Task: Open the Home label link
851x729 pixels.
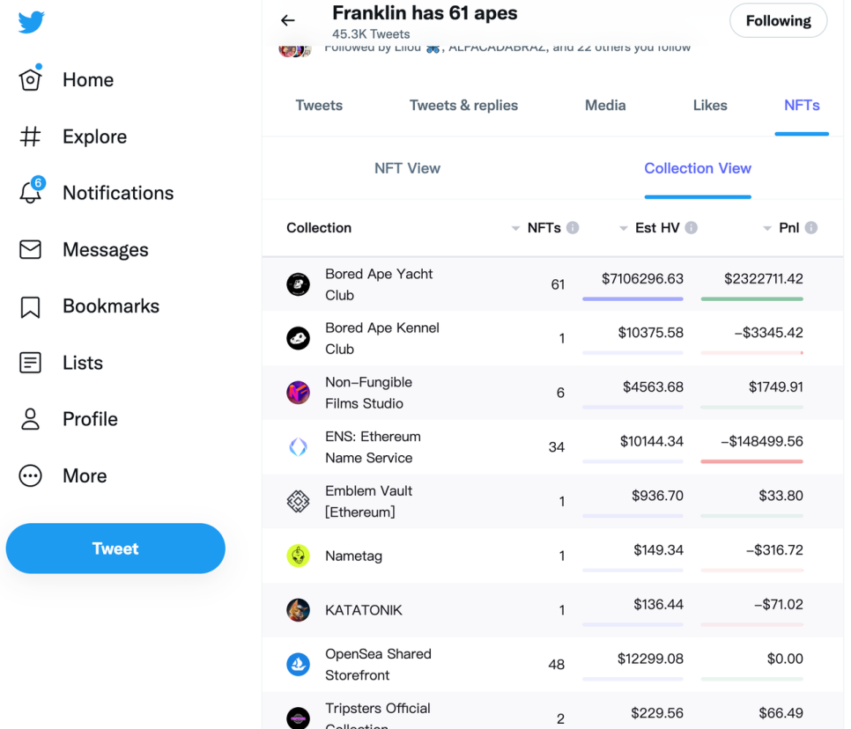Action: [x=88, y=80]
